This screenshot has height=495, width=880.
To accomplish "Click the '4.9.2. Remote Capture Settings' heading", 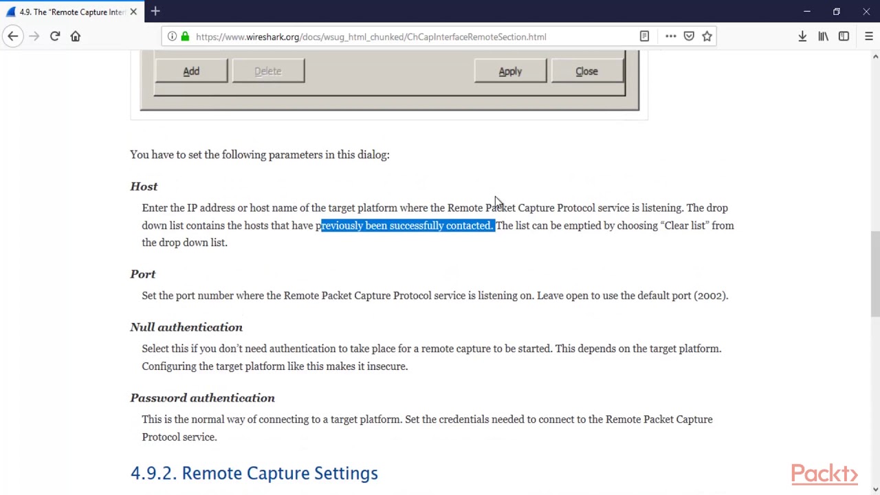I will click(x=254, y=473).
